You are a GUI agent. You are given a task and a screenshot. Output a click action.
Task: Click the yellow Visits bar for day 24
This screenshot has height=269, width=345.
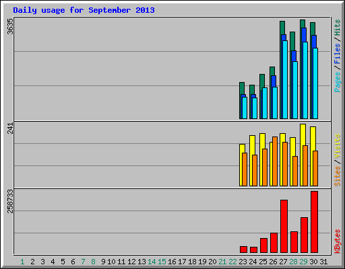tap(252, 145)
